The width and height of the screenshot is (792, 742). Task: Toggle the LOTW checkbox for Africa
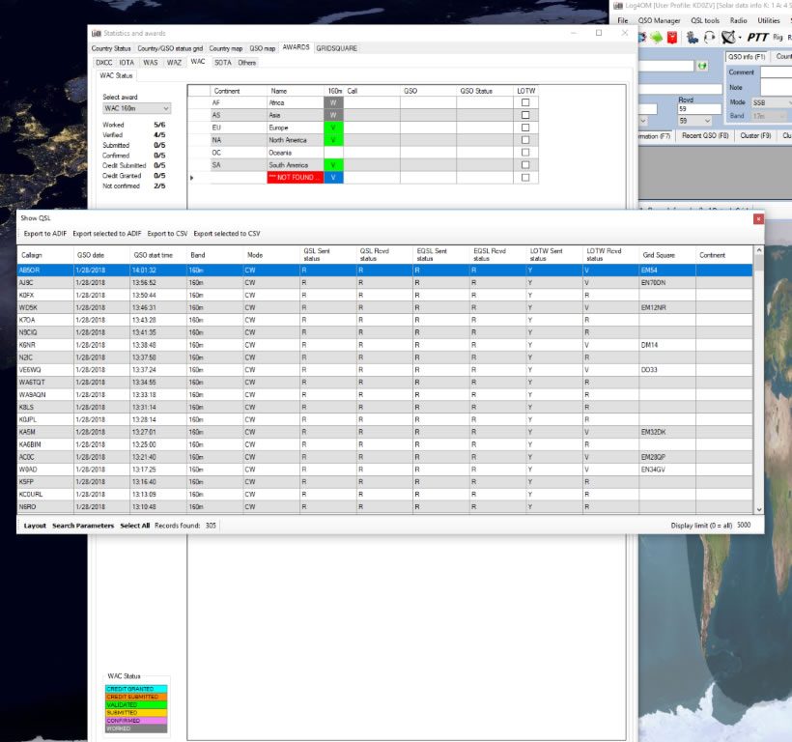point(525,102)
